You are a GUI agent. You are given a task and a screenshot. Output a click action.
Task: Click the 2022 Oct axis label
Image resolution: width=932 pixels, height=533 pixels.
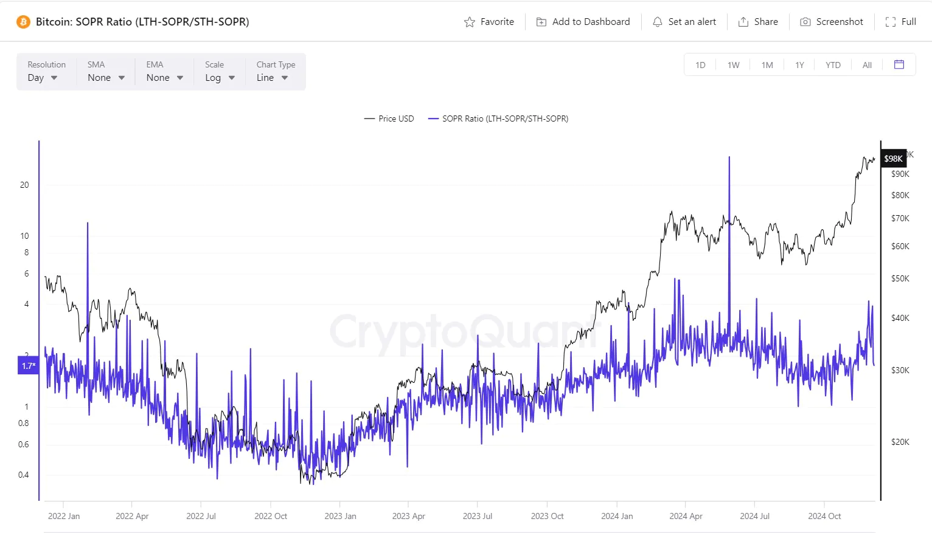(271, 516)
